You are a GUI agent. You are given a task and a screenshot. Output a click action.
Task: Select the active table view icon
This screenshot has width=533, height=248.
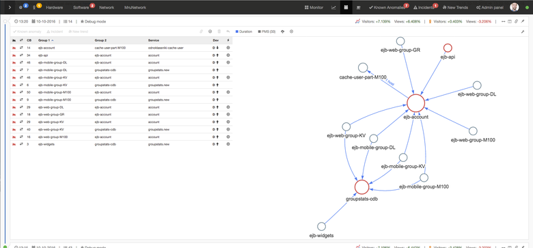tap(346, 7)
